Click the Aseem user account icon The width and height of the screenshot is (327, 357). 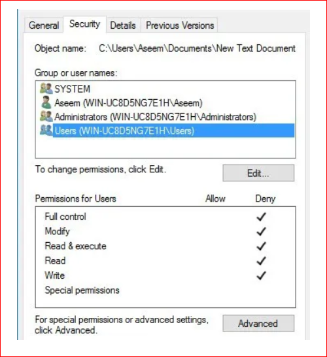point(46,102)
